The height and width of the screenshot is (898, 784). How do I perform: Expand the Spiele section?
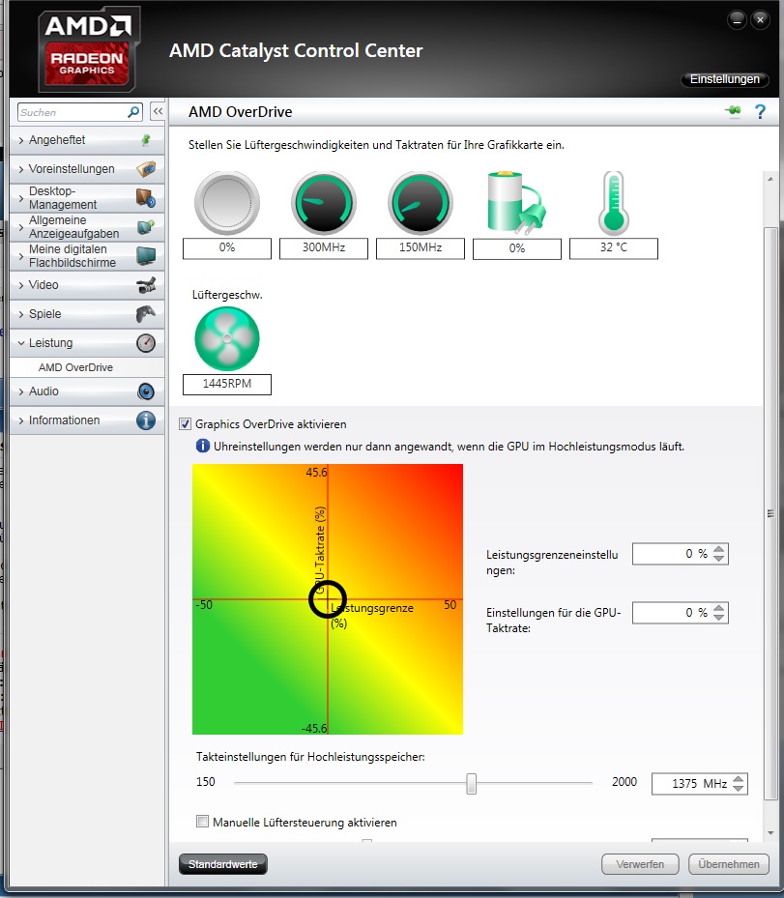click(21, 314)
